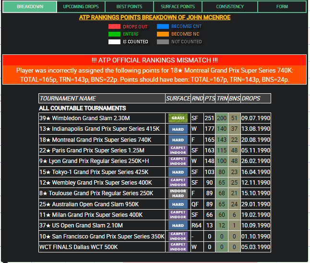
Task: Select '11★ Milan Grand Prix Super Series 400K'
Action: [155, 215]
